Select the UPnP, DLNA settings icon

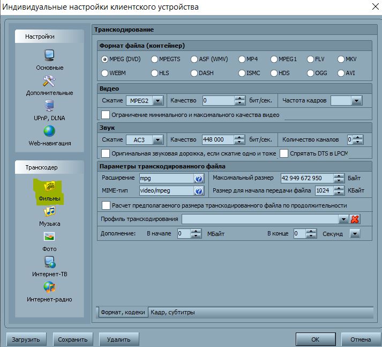pos(49,106)
